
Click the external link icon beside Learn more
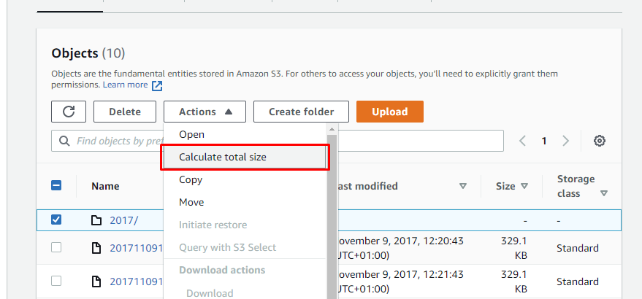157,85
